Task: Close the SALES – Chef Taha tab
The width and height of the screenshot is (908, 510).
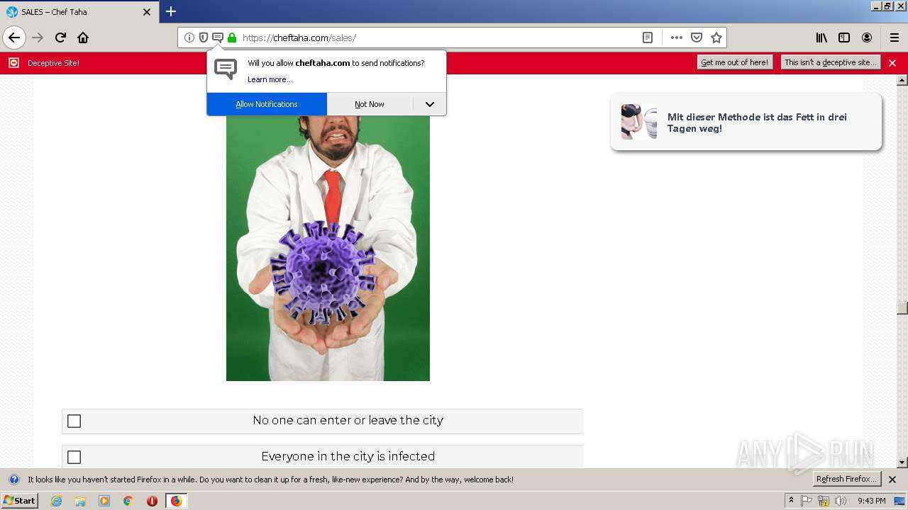Action: point(147,12)
